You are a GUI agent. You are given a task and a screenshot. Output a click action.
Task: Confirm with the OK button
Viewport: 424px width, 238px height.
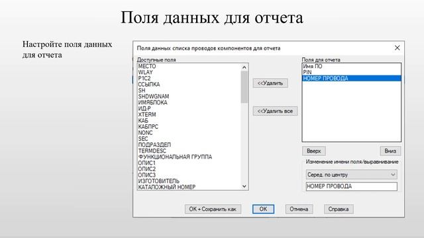[263, 209]
